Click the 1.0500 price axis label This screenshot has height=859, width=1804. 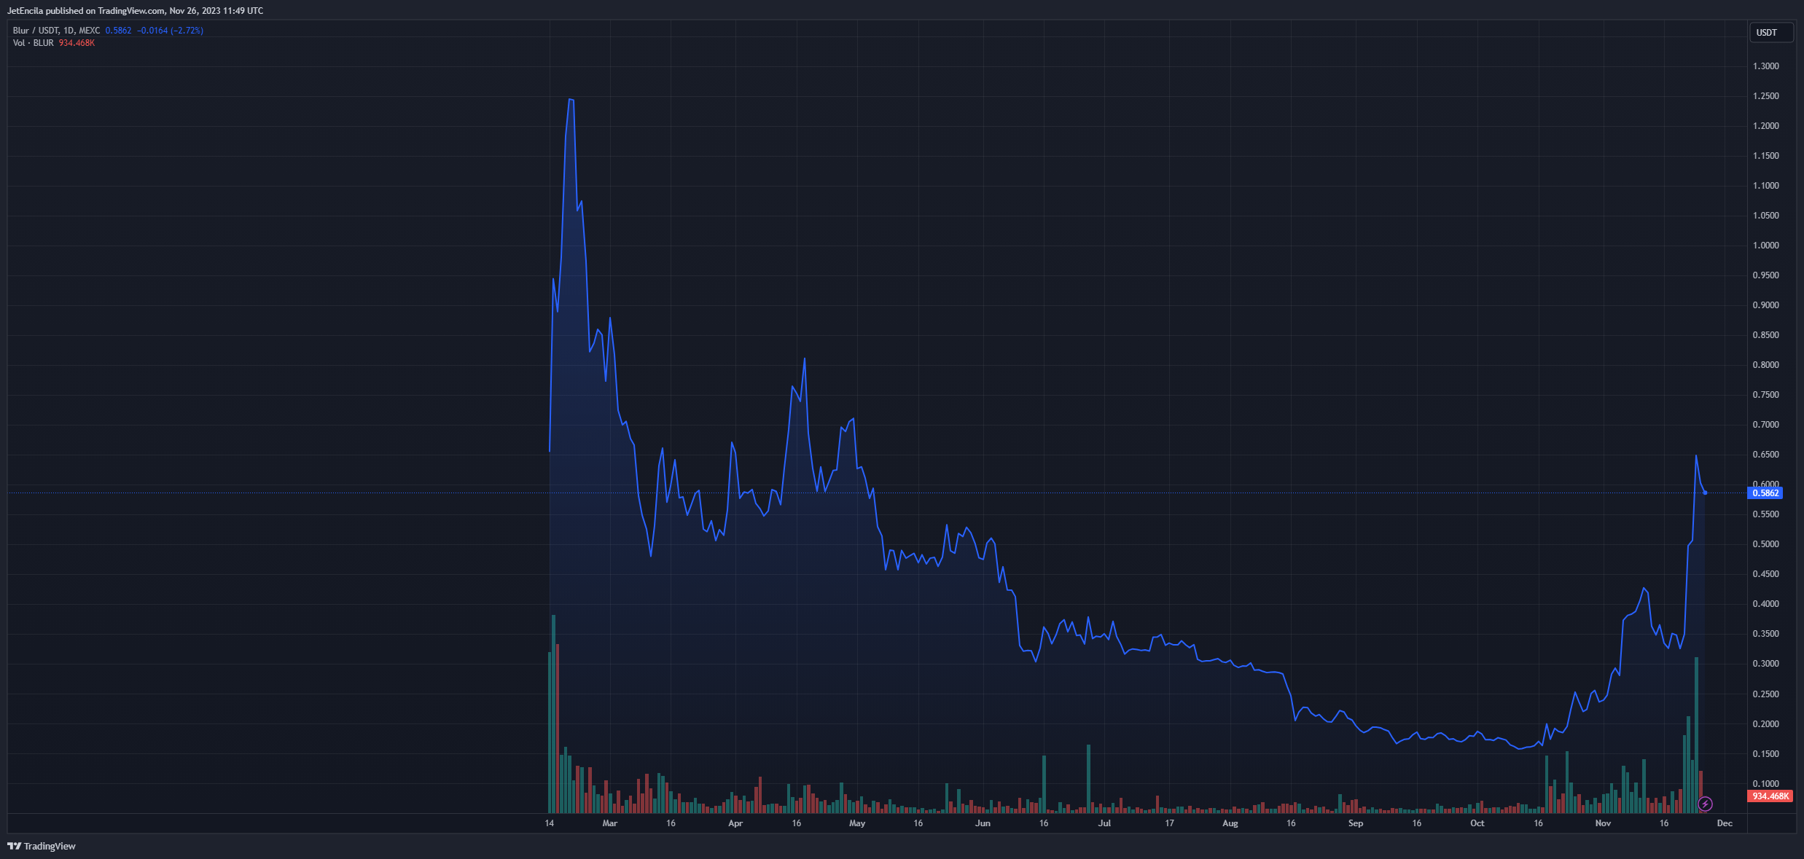click(1766, 216)
